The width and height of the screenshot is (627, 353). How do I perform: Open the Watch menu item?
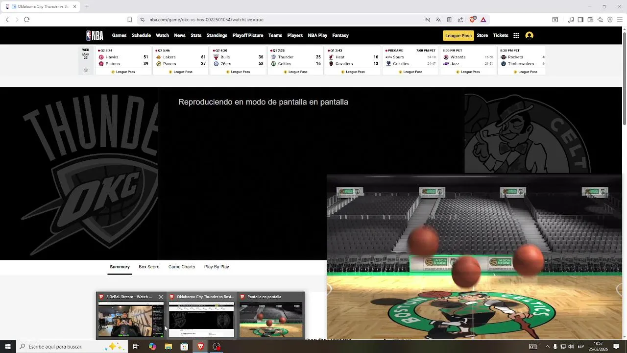tap(162, 35)
